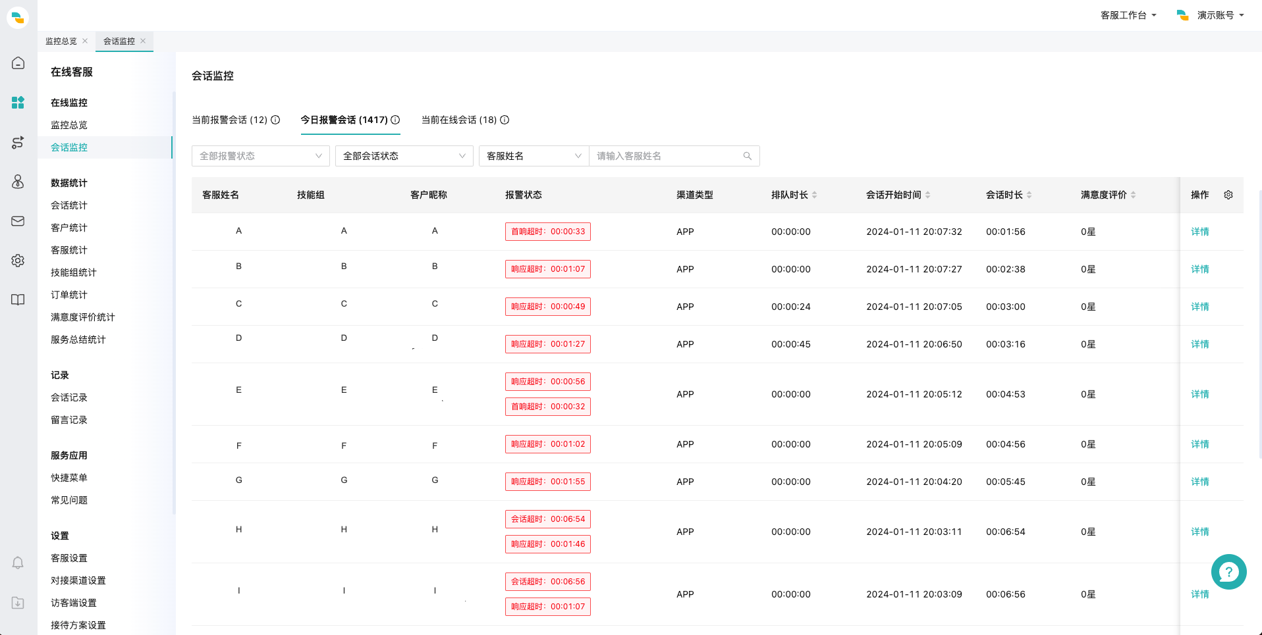Open 客服统计 in sidebar

(x=69, y=250)
